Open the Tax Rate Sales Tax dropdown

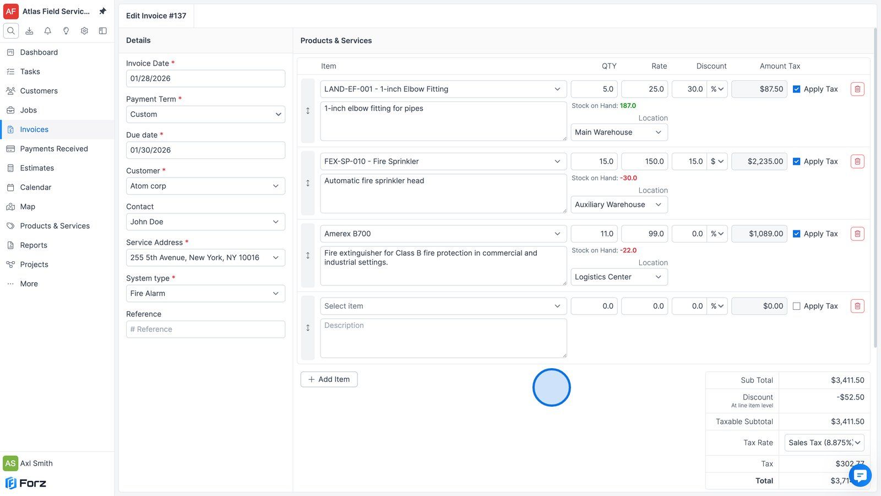click(x=824, y=443)
